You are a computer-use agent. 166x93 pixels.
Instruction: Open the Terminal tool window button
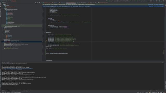[9, 91]
